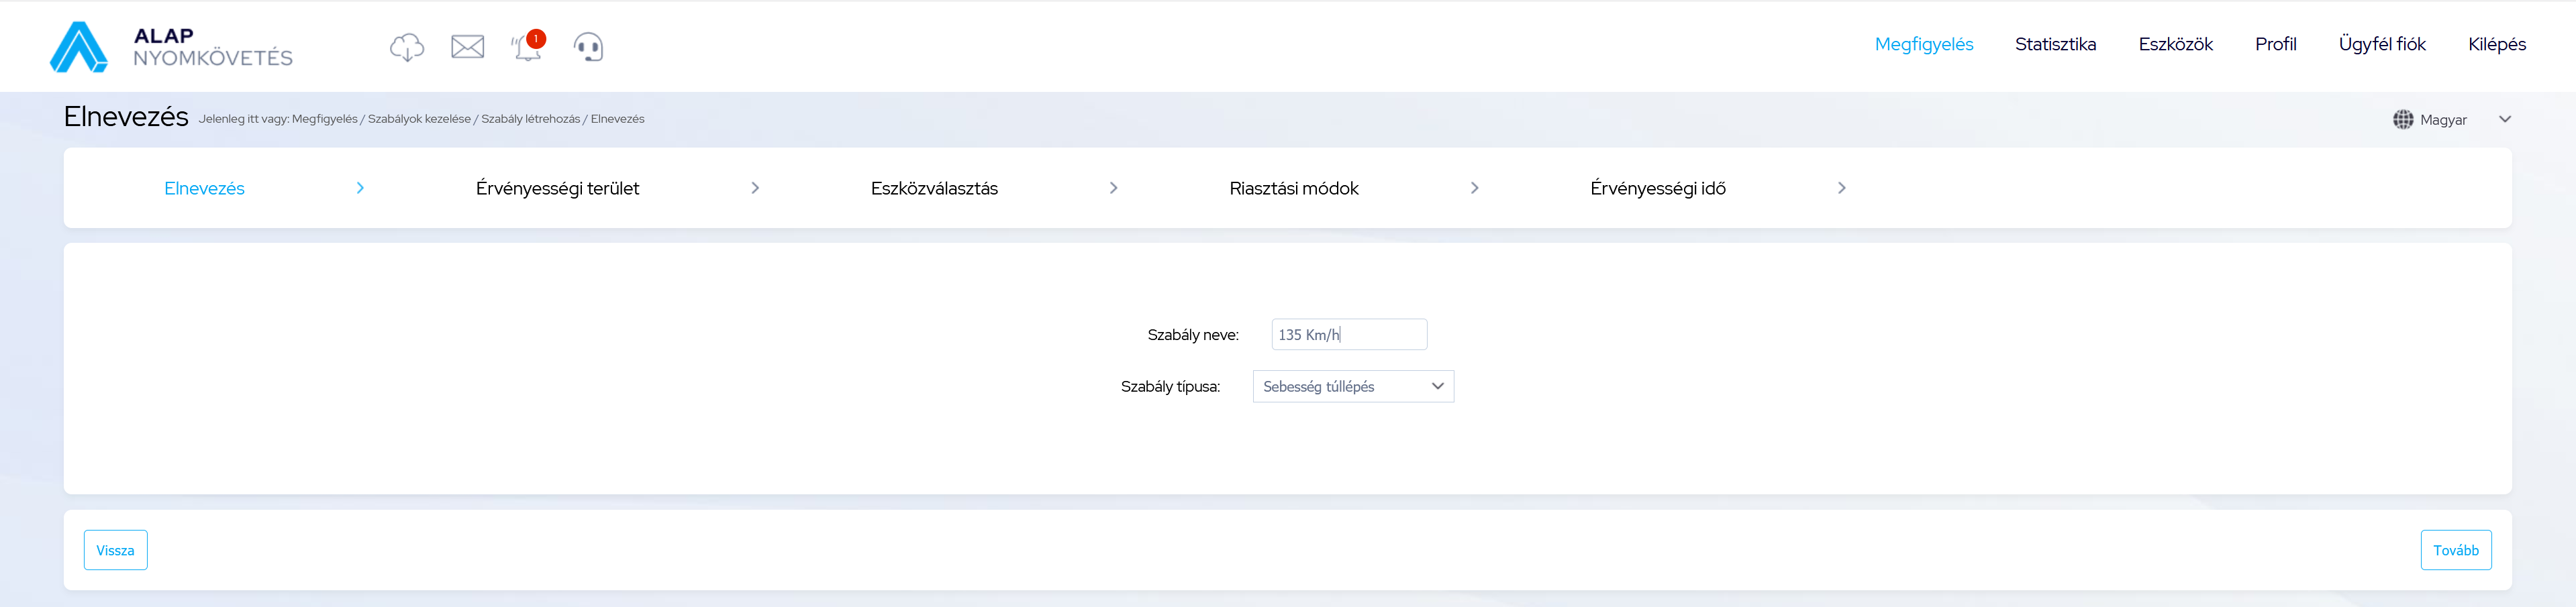Click the headset support icon
The image size is (2576, 607).
(x=588, y=47)
